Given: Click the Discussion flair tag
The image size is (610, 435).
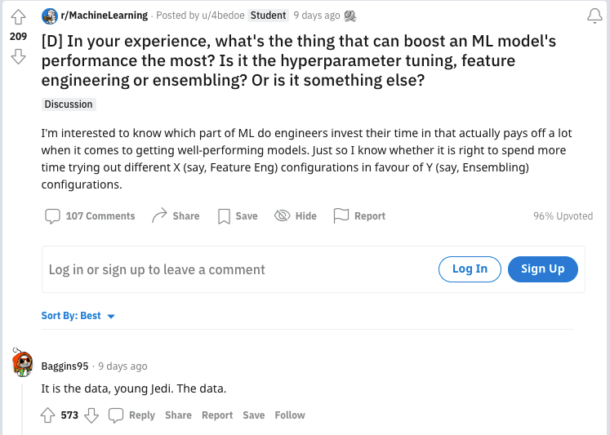Looking at the screenshot, I should [69, 104].
